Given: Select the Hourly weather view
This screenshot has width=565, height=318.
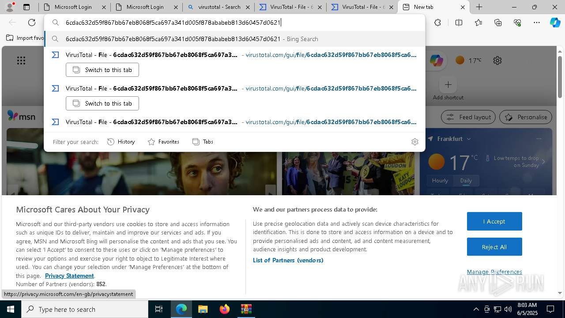Looking at the screenshot, I should [x=440, y=181].
